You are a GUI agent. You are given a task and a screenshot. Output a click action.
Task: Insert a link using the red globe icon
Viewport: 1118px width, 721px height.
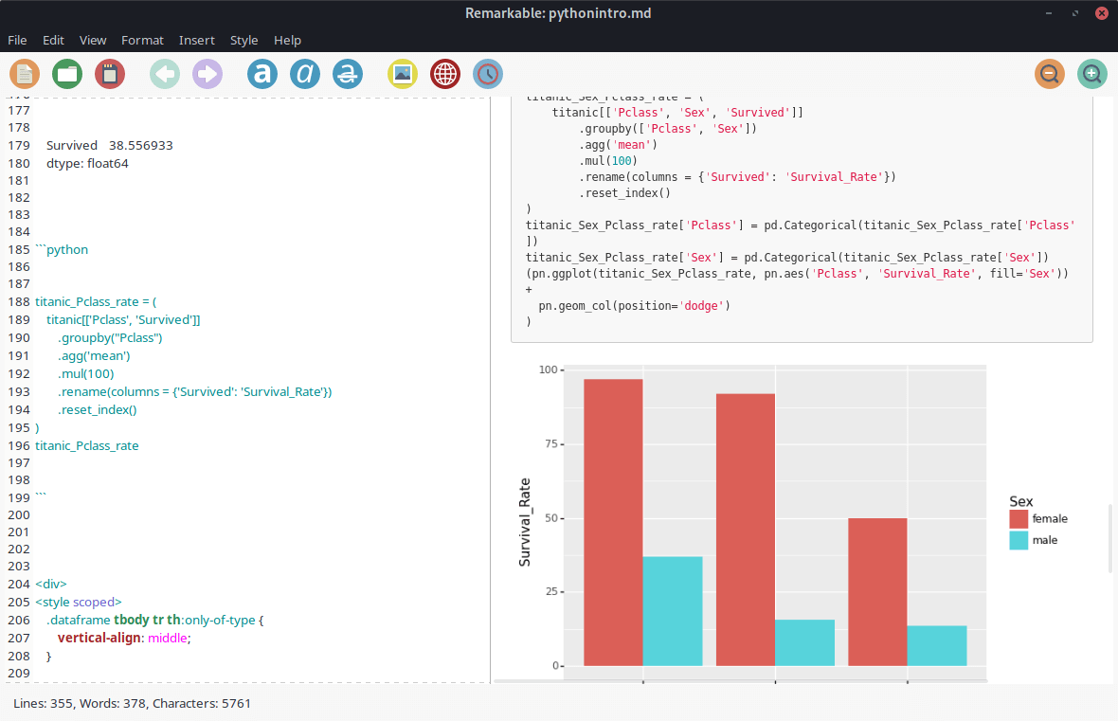click(445, 74)
